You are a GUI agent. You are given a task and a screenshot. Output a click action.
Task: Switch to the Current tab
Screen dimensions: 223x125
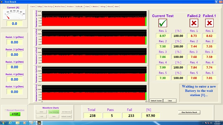(33, 7)
